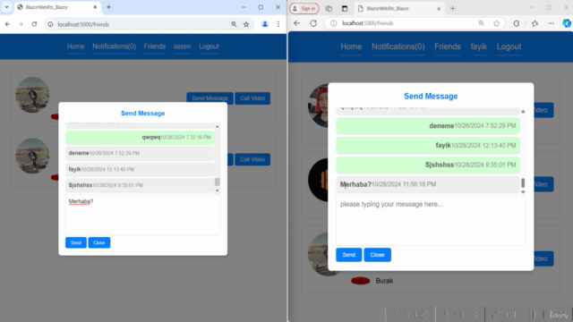Click Send in the right message dialog
This screenshot has width=573, height=322.
coord(349,255)
